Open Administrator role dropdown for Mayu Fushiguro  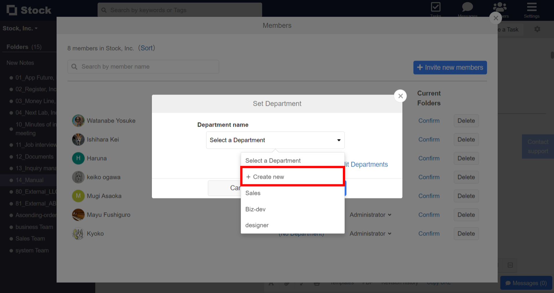pyautogui.click(x=370, y=215)
